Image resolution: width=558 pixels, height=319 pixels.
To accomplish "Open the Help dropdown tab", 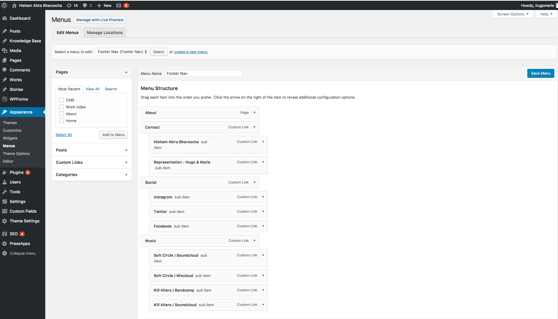I will (546, 14).
